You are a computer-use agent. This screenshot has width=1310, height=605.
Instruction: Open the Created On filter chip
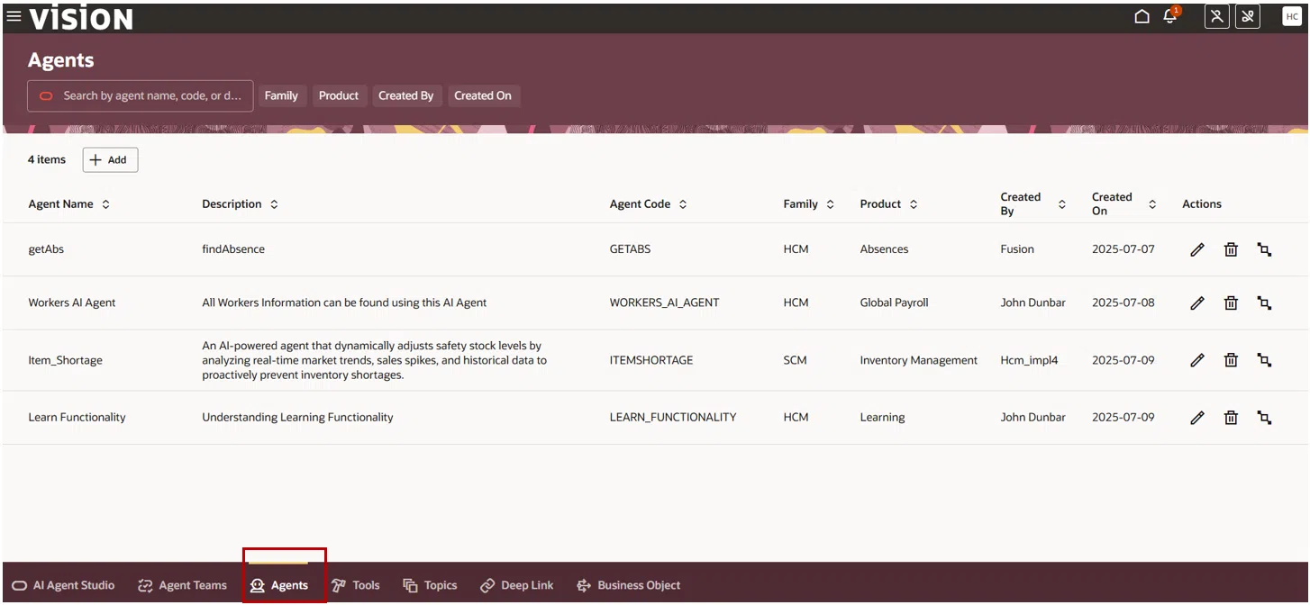pyautogui.click(x=483, y=95)
